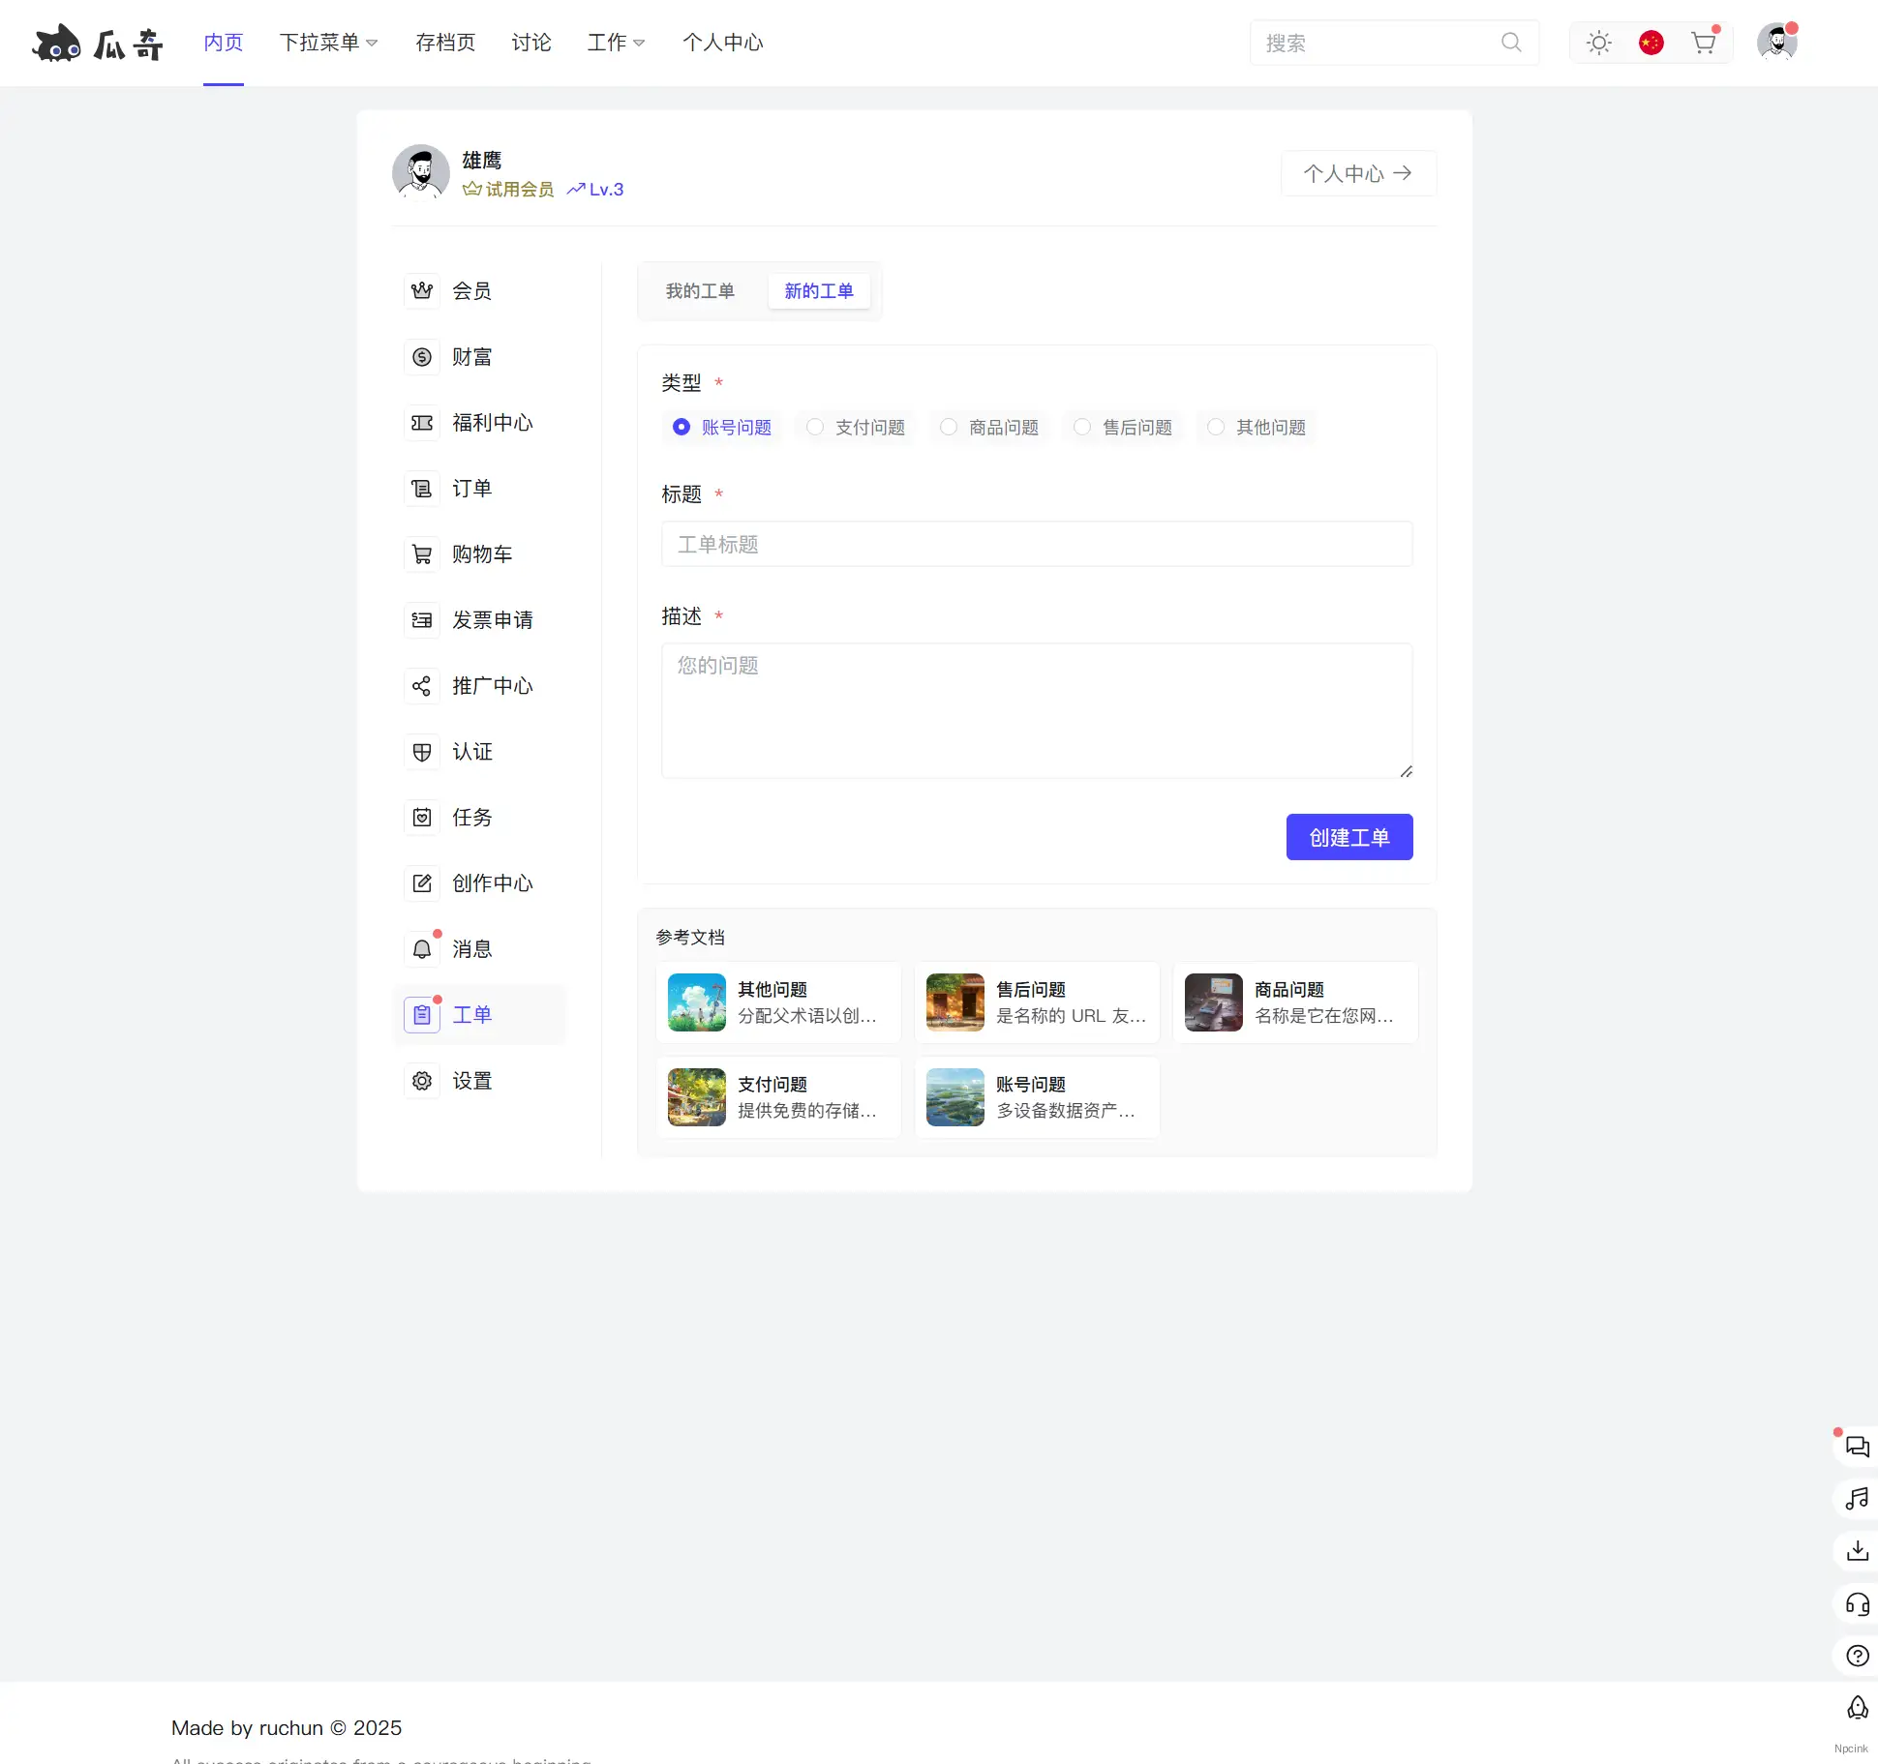1878x1764 pixels.
Task: Open 福利中心 in the sidebar
Action: (x=492, y=423)
